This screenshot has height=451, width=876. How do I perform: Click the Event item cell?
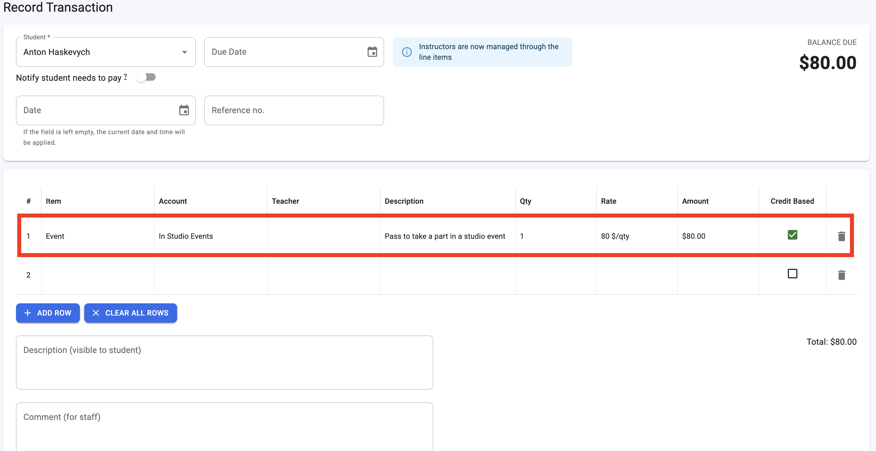[98, 236]
